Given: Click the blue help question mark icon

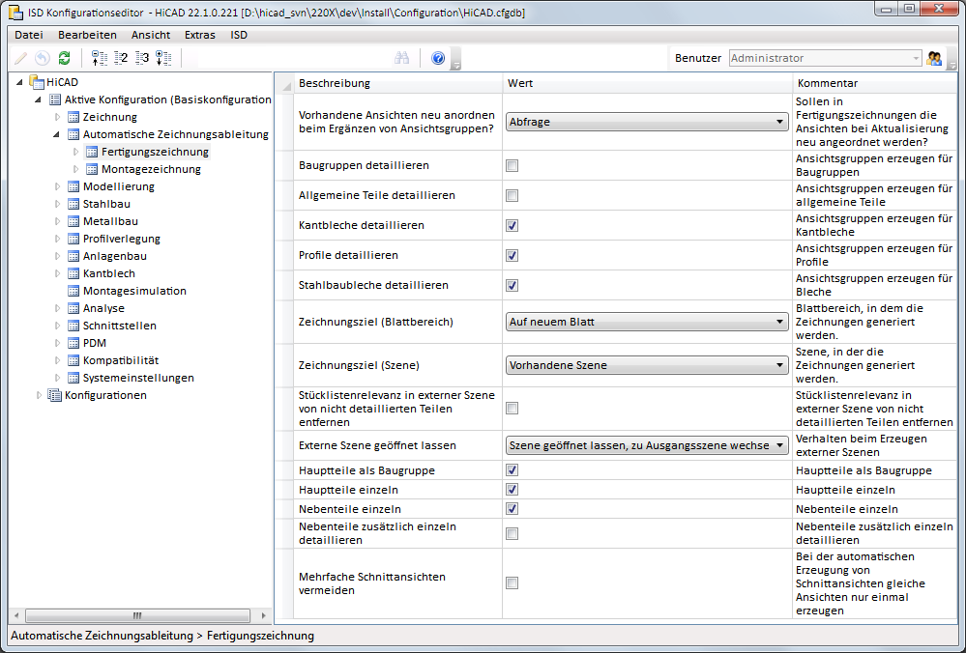Looking at the screenshot, I should tap(438, 58).
